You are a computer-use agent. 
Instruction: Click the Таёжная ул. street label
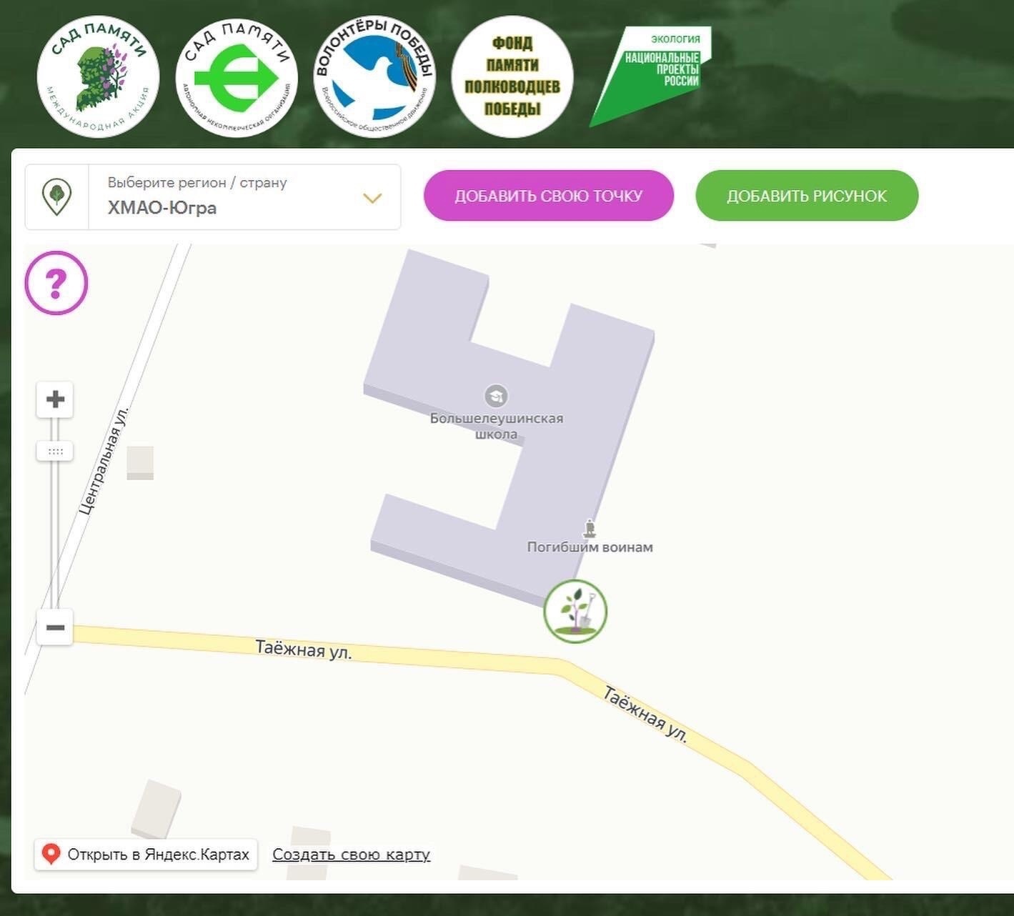304,649
